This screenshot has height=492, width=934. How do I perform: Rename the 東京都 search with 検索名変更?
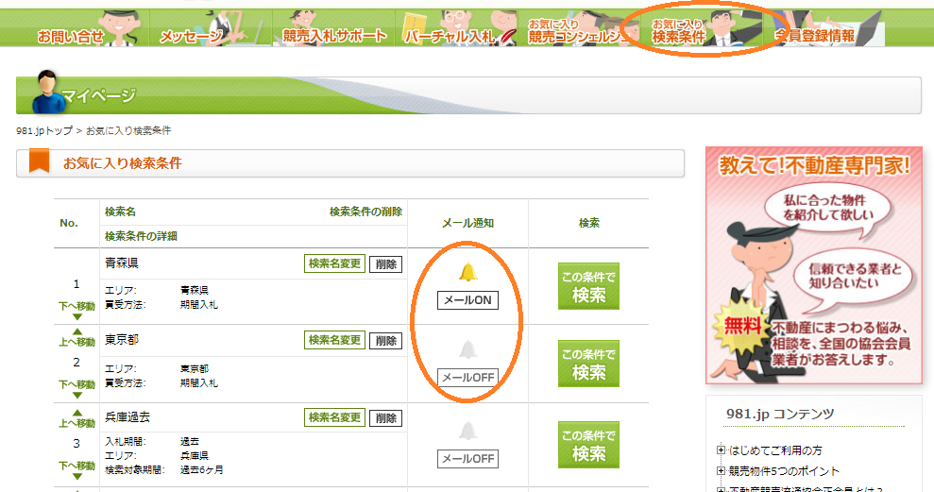(x=334, y=340)
